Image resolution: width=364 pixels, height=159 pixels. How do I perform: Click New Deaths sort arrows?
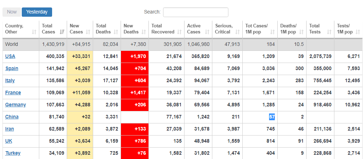(144, 32)
